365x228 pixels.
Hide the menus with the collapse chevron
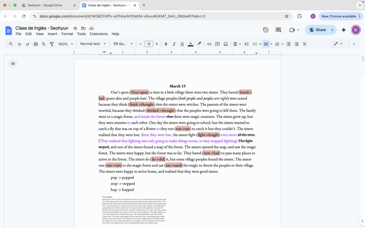(354, 44)
